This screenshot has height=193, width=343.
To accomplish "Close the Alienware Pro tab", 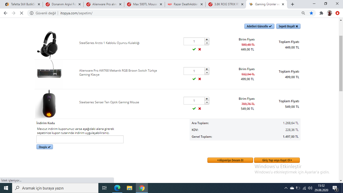I will tap(120, 4).
